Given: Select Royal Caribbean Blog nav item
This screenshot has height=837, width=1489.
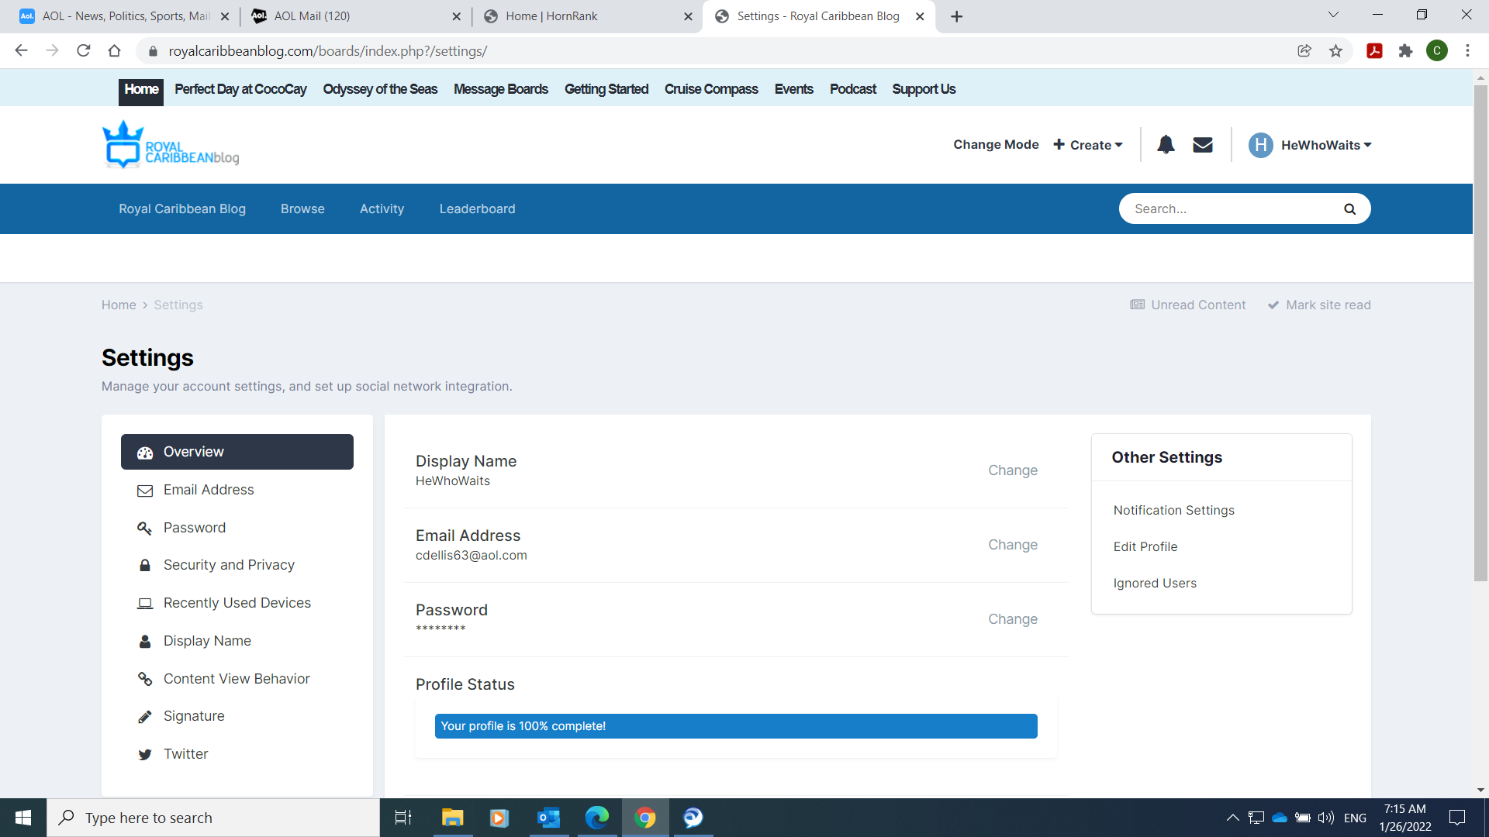Looking at the screenshot, I should click(x=182, y=208).
